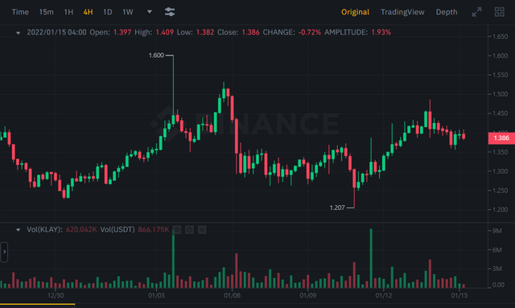Click the 1.207 low price marker
The width and height of the screenshot is (515, 308).
point(337,207)
